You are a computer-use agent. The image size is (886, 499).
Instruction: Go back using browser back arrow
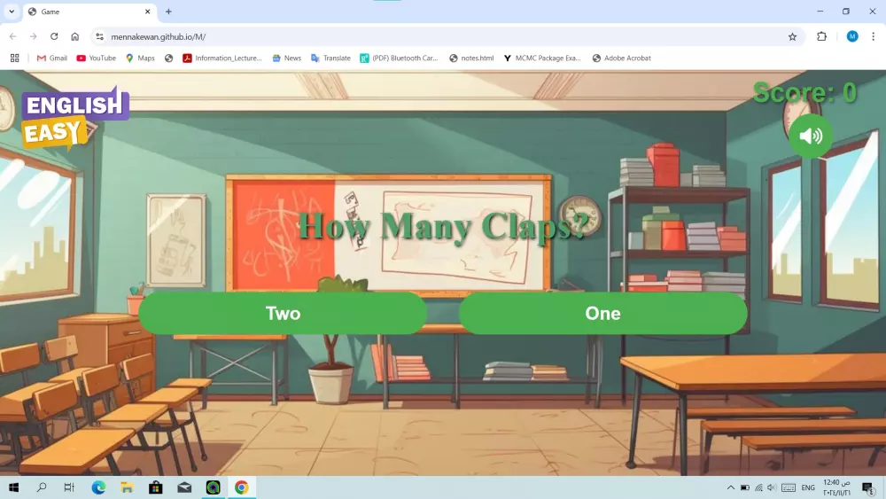12,36
